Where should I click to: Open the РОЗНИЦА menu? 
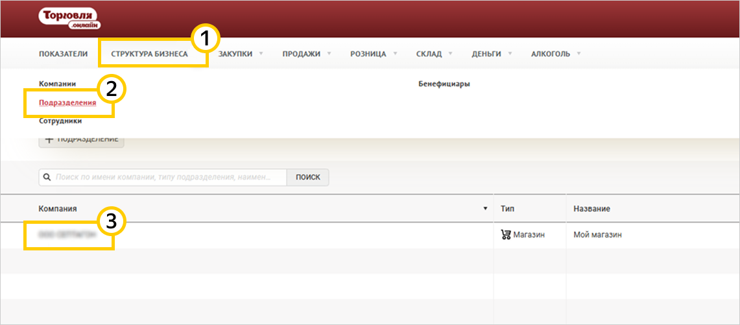(x=368, y=54)
